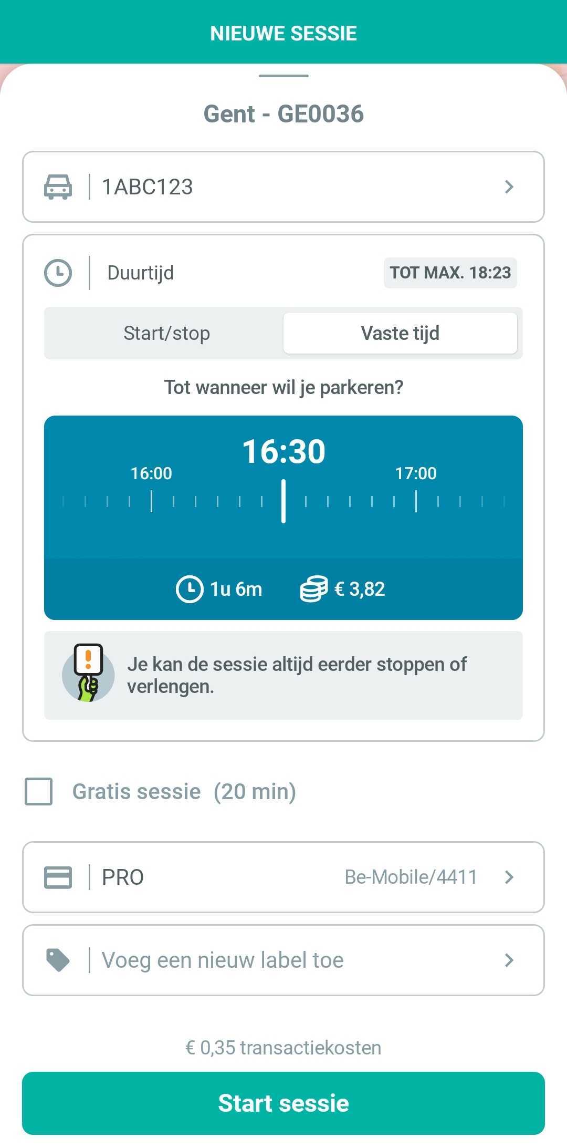This screenshot has height=1148, width=567.
Task: Tap the warning sign illustration icon
Action: 88,673
